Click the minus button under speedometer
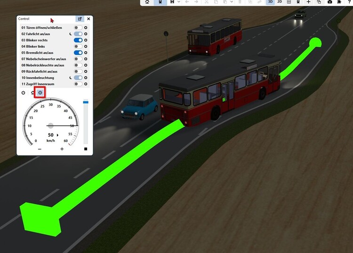 pos(40,149)
